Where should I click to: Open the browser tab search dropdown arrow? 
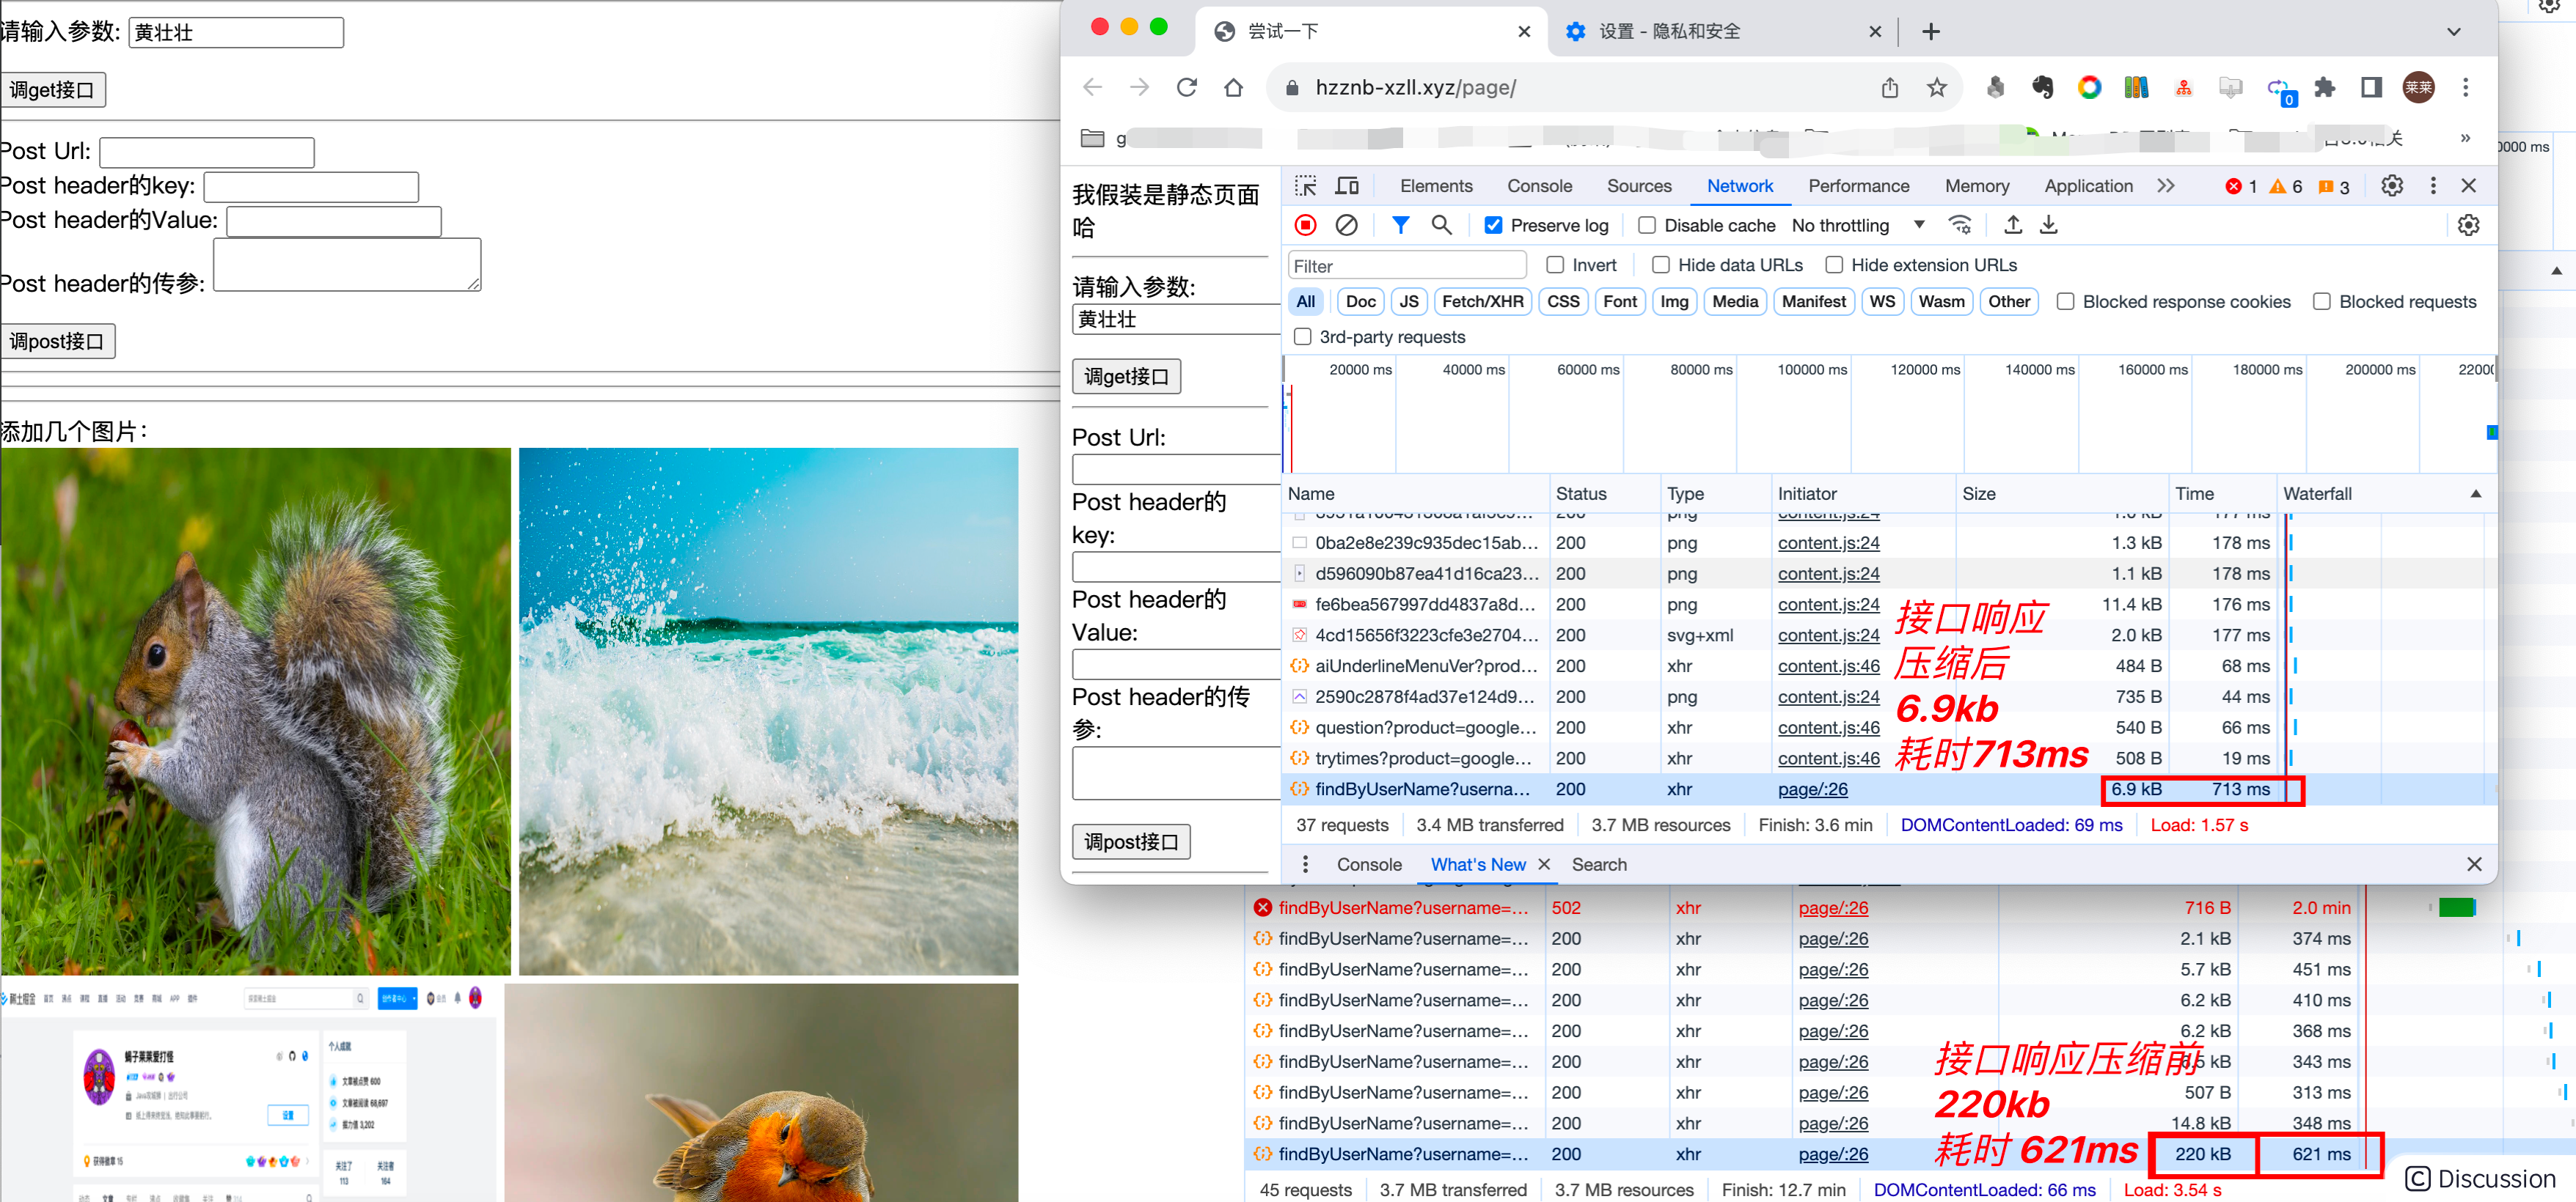pos(2453,32)
